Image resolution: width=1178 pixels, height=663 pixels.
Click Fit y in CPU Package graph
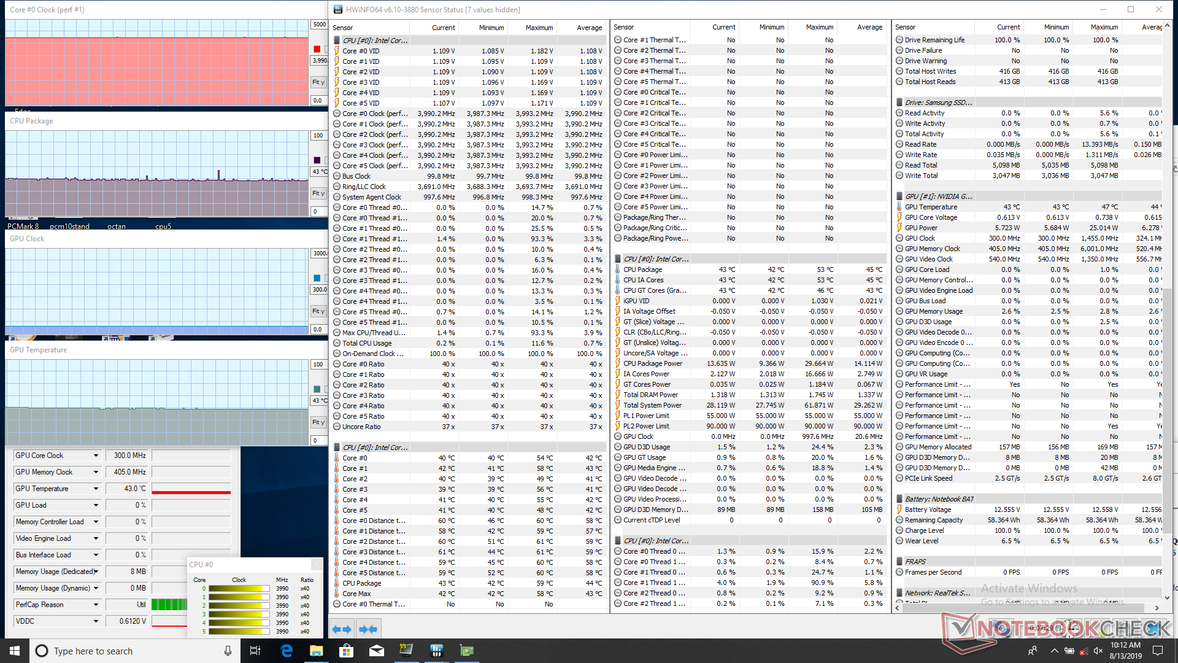[318, 193]
